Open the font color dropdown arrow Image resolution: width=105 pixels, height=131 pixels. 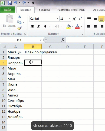tap(82, 26)
